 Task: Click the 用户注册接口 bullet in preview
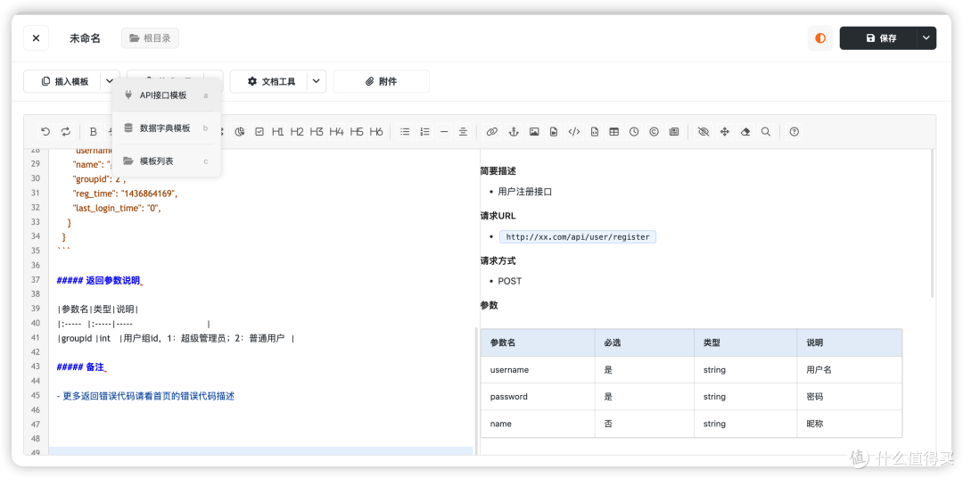click(x=525, y=192)
